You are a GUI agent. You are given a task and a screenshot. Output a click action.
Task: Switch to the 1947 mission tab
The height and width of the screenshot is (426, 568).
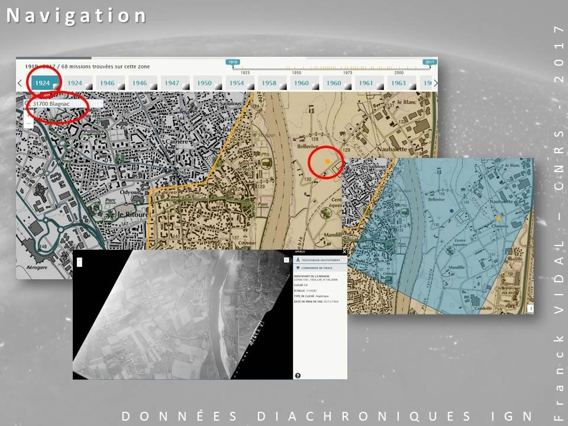point(175,83)
